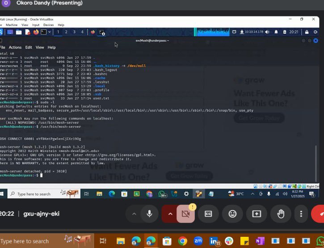Leave the call with the red hang-up button
324x248 pixels.
pos(318,214)
